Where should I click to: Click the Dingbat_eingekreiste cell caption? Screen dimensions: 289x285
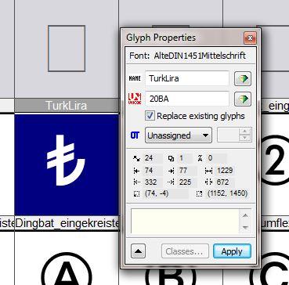67,224
